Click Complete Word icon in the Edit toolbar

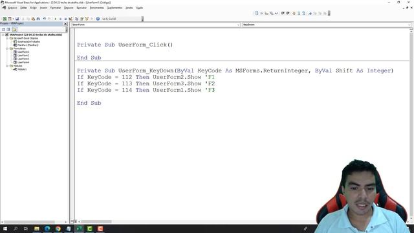coord(276,13)
